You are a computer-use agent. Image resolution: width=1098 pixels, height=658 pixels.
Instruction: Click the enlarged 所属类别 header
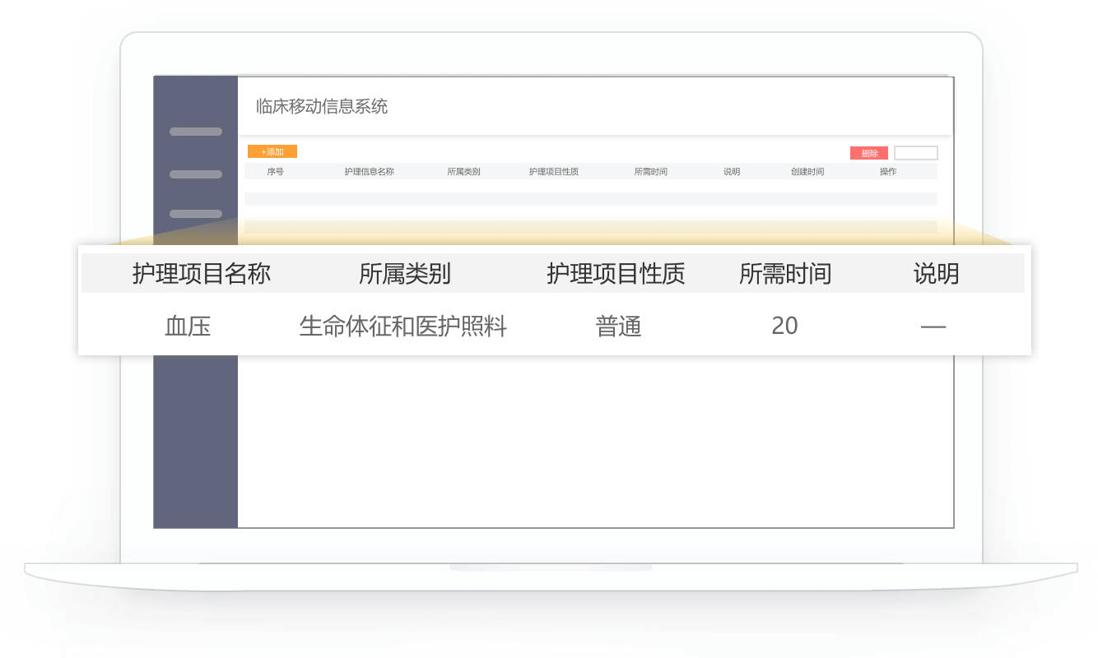(x=405, y=273)
